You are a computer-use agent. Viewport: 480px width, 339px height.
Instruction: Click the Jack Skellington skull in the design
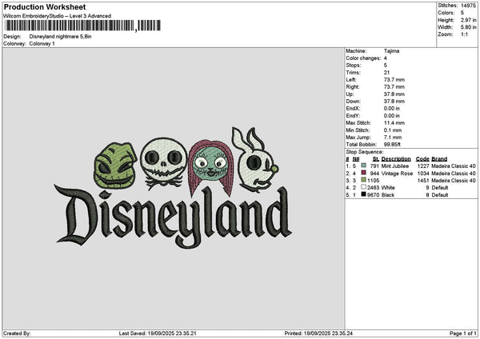164,163
